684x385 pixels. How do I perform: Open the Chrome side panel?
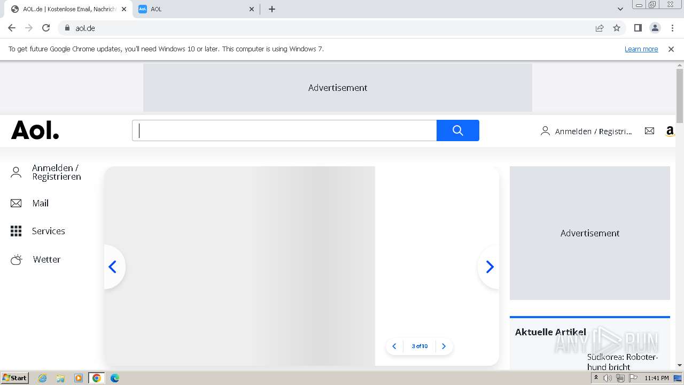click(638, 28)
